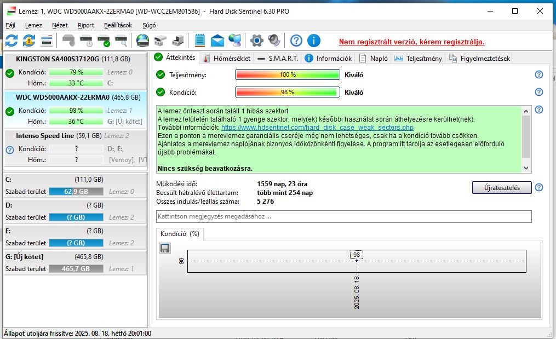
Task: Click help icon next to status text box
Action: [539, 109]
